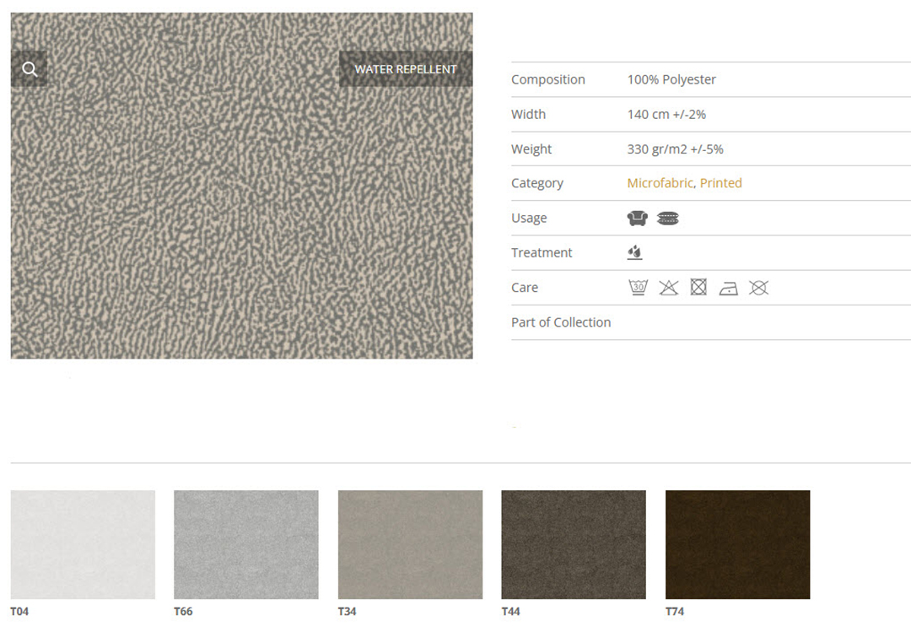
Task: Click the do-not-dry-clean circle icon
Action: pyautogui.click(x=758, y=288)
